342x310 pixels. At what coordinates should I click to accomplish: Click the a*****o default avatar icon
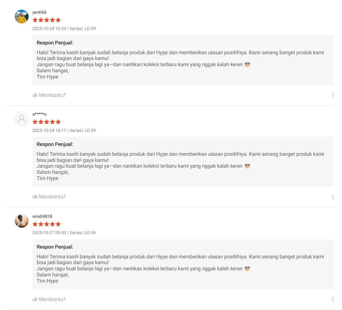22,119
